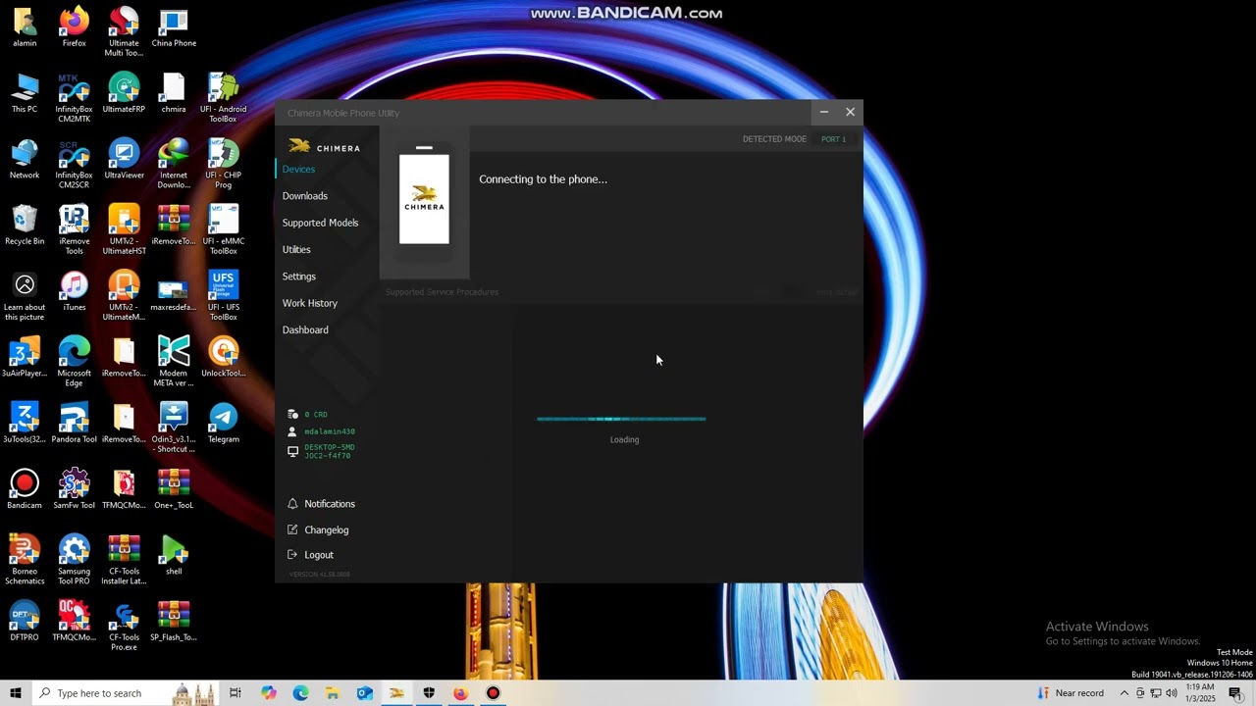Select the 3uAirPlayer desktop icon
Screen dimensions: 1256x706
tap(25, 357)
